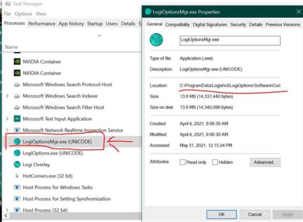Viewport: 303px width, 222px height.
Task: Toggle the Read-only attribute checkbox
Action: [182, 162]
